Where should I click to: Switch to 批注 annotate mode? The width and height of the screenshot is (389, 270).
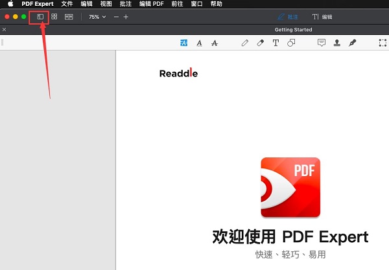(287, 17)
